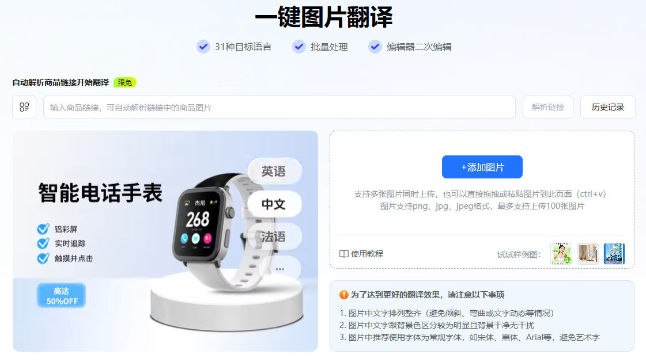The image size is (646, 362).
Task: Select the 中文 language bubble
Action: pyautogui.click(x=274, y=204)
